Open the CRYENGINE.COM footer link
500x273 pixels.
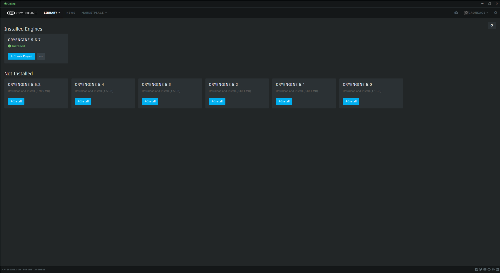11,270
